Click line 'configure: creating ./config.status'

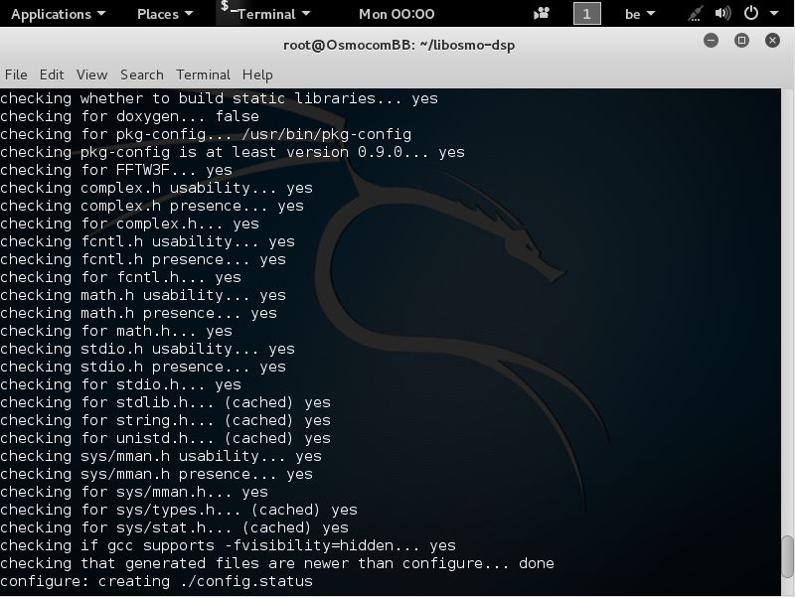point(157,581)
